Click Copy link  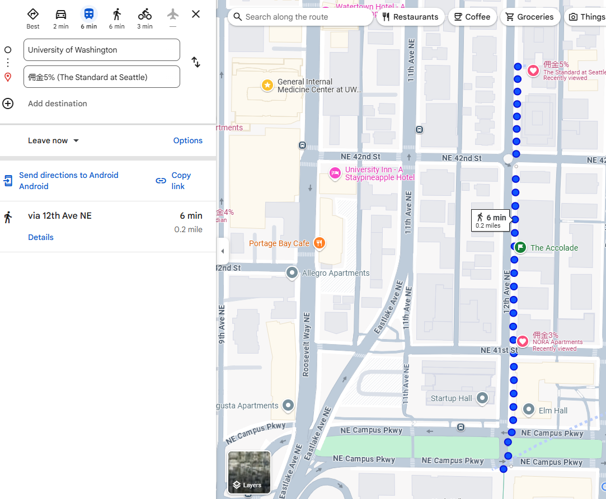pos(173,181)
